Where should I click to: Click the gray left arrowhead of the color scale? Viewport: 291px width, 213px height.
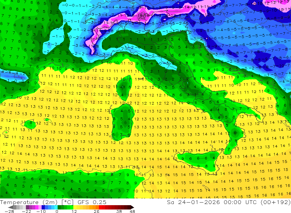pyautogui.click(x=10, y=207)
